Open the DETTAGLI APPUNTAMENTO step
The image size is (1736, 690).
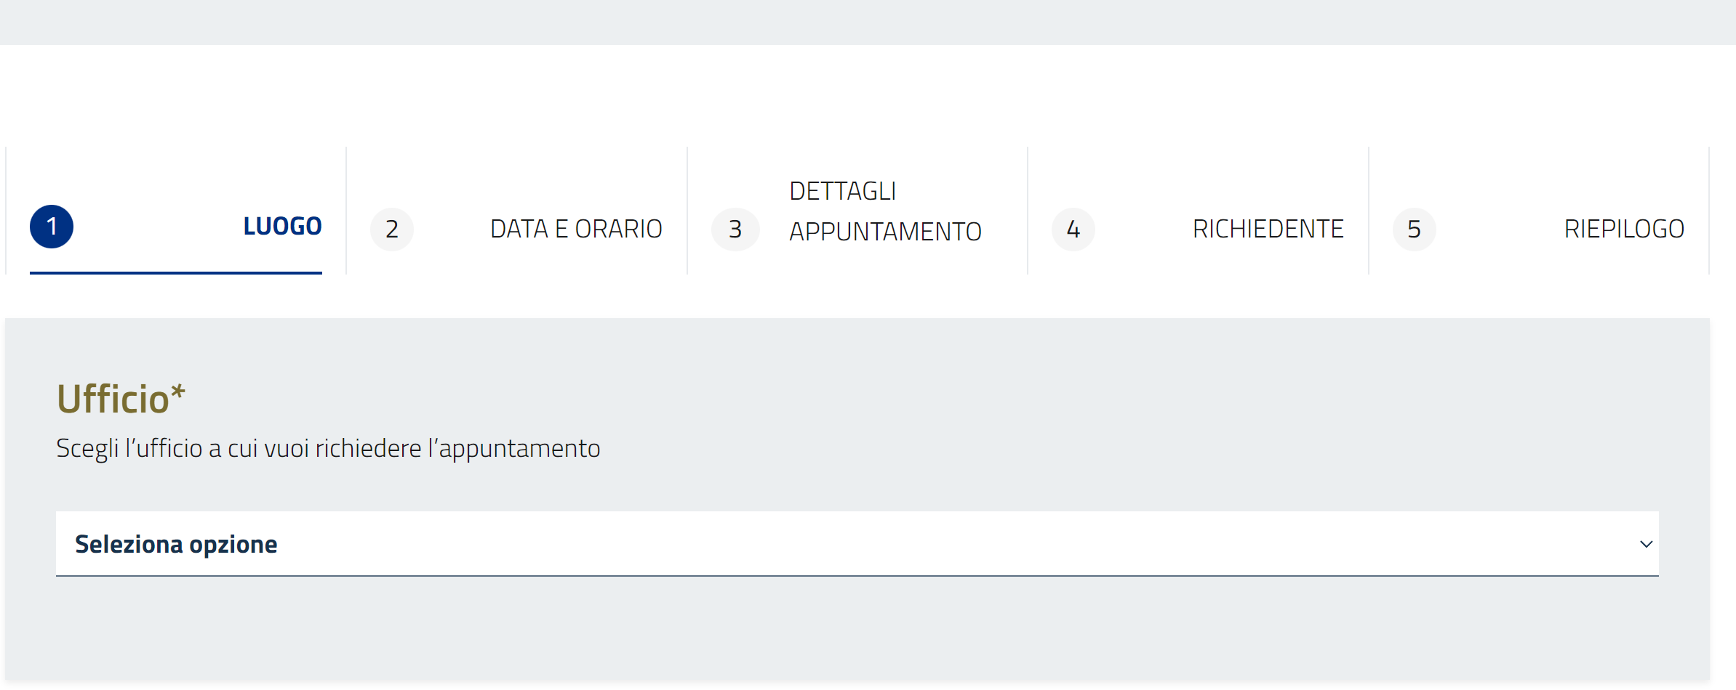click(x=885, y=211)
